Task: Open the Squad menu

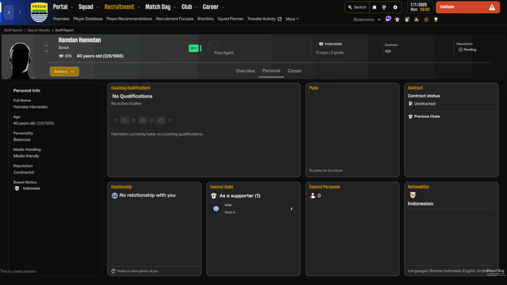Action: (x=89, y=7)
